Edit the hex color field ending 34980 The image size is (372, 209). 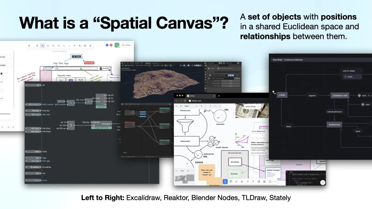pos(6,65)
